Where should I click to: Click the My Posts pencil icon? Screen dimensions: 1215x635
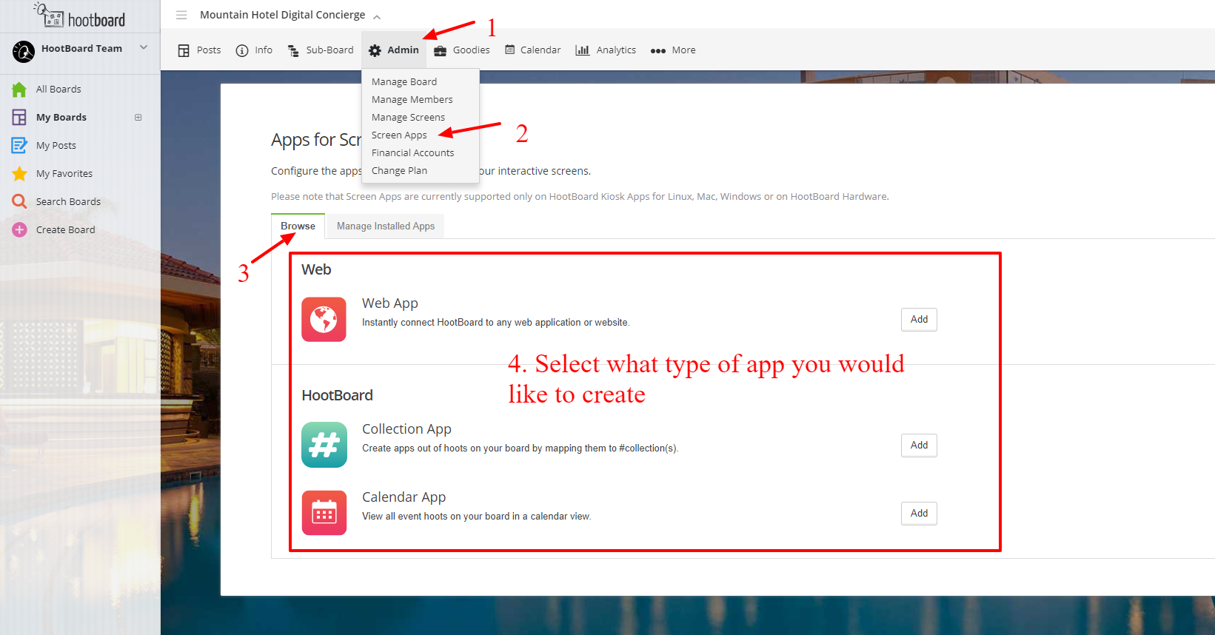(x=19, y=146)
